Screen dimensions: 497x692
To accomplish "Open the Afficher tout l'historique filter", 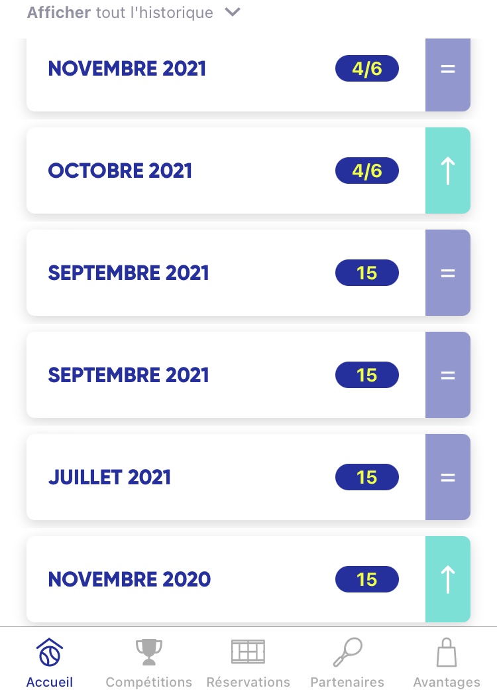I will tap(121, 13).
